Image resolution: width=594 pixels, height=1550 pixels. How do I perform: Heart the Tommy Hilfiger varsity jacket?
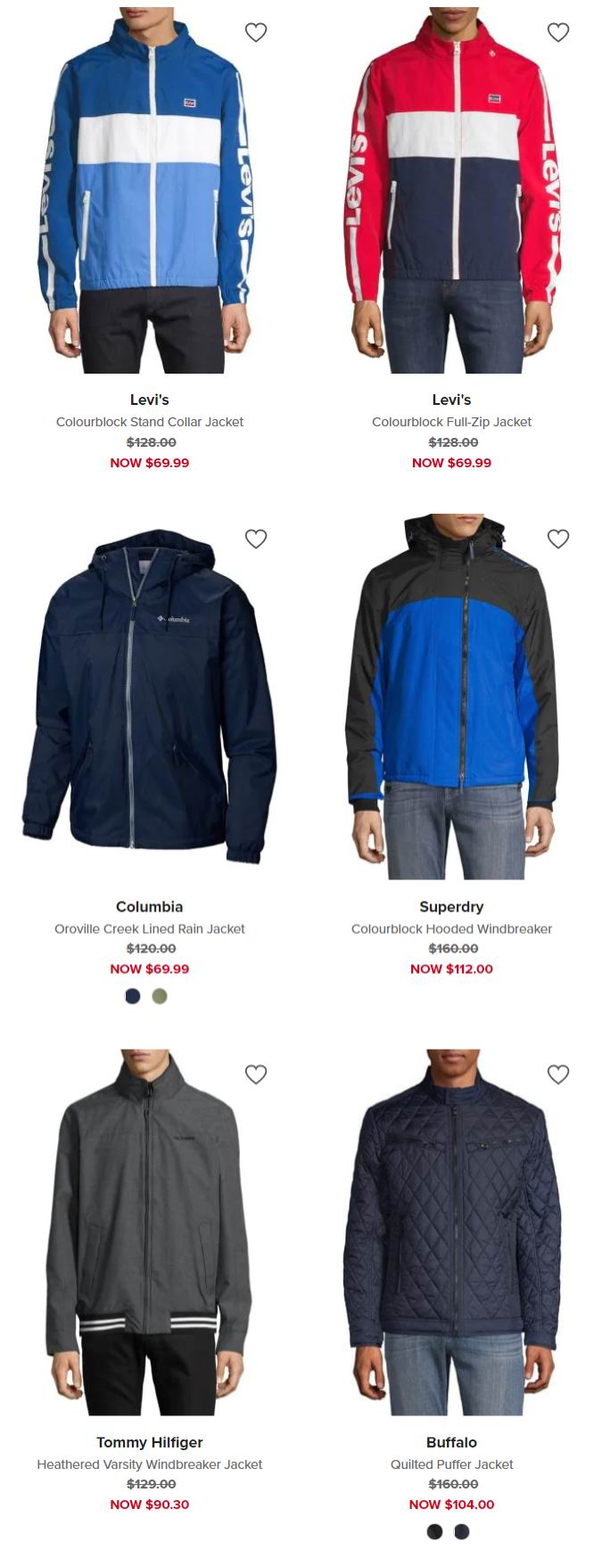256,1075
